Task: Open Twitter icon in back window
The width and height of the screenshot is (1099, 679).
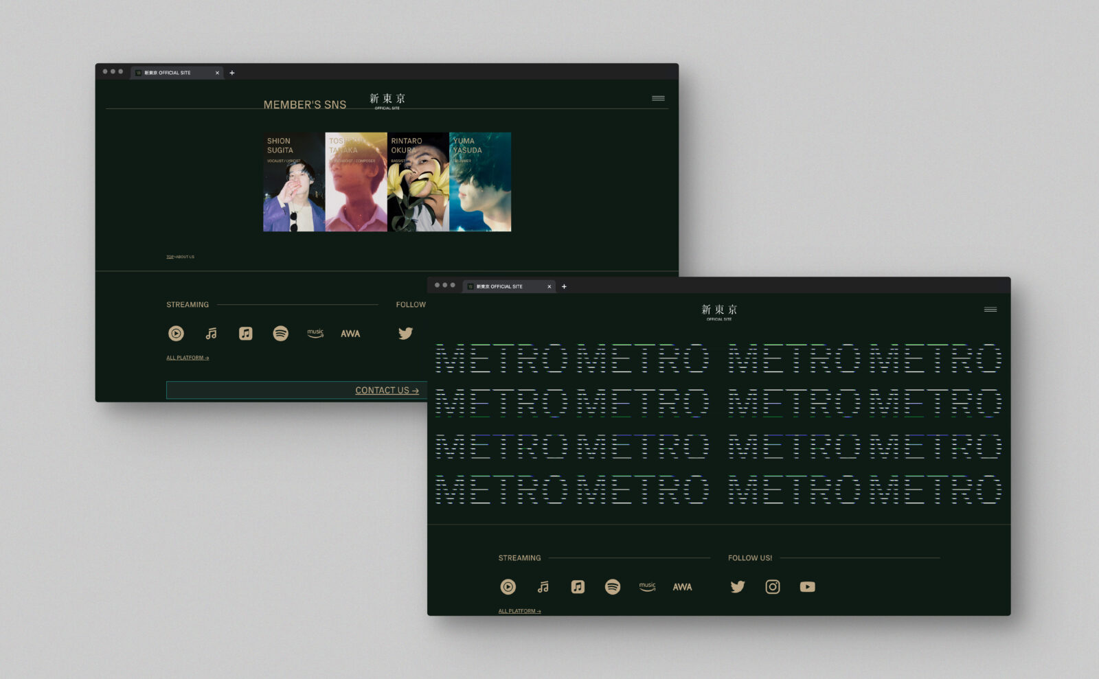Action: coord(406,334)
